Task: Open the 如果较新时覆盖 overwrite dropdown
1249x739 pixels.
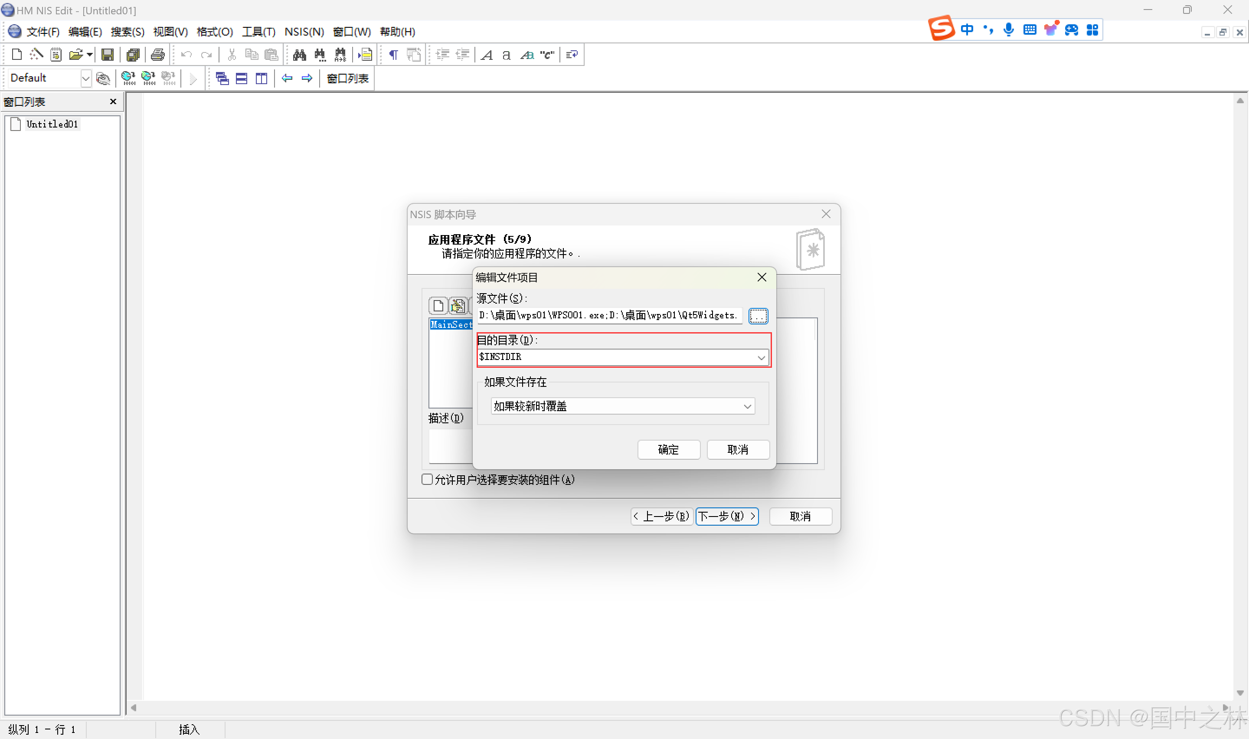Action: [x=623, y=406]
